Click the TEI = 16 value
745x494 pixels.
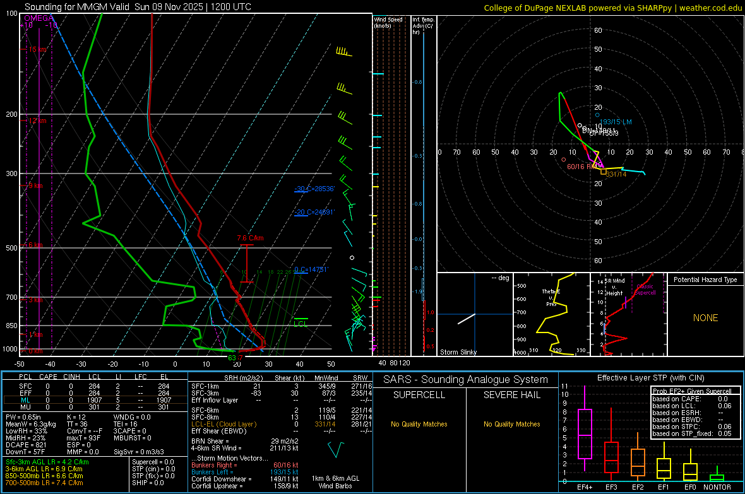tap(126, 424)
